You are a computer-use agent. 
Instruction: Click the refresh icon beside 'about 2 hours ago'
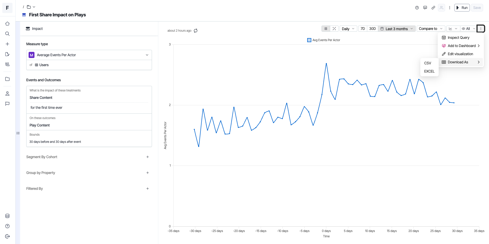(x=196, y=31)
